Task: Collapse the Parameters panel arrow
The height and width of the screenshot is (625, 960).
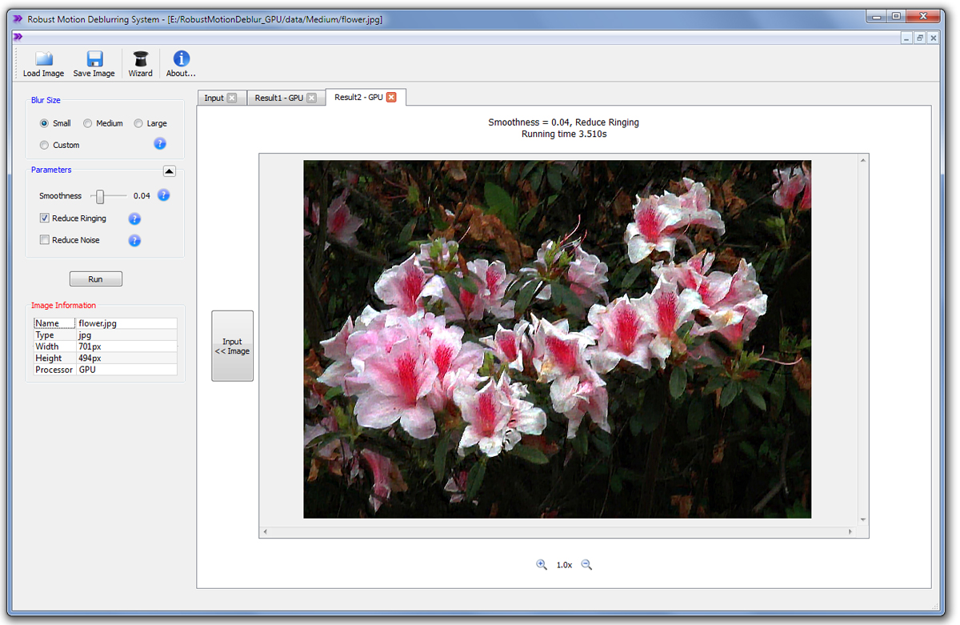Action: [169, 170]
